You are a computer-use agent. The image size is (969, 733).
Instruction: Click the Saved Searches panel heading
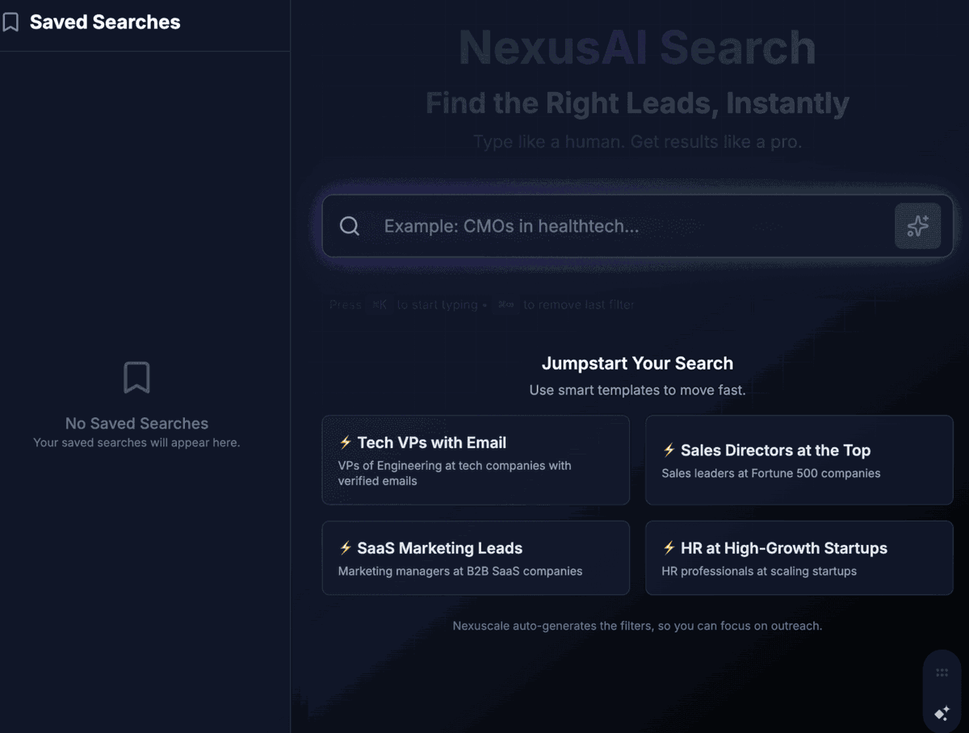(105, 23)
